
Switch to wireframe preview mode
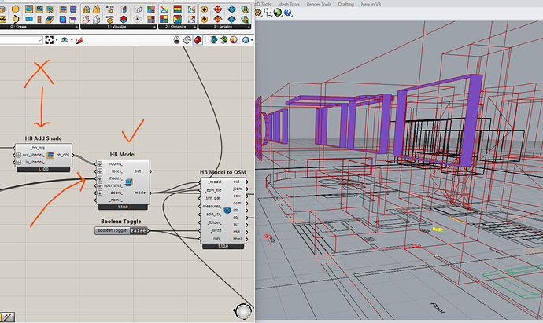[x=187, y=40]
